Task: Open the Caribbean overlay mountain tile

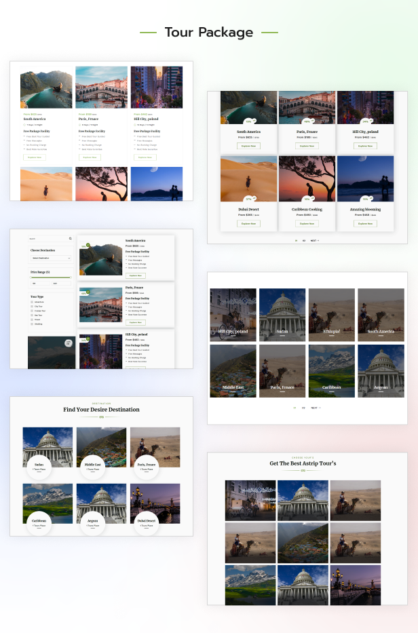Action: [332, 371]
